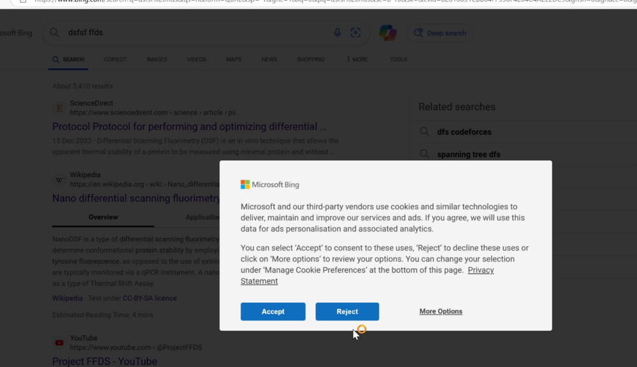637x367 pixels.
Task: Switch to the COPILOT tab
Action: [115, 59]
